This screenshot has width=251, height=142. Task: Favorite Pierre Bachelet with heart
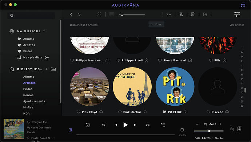click(160, 60)
